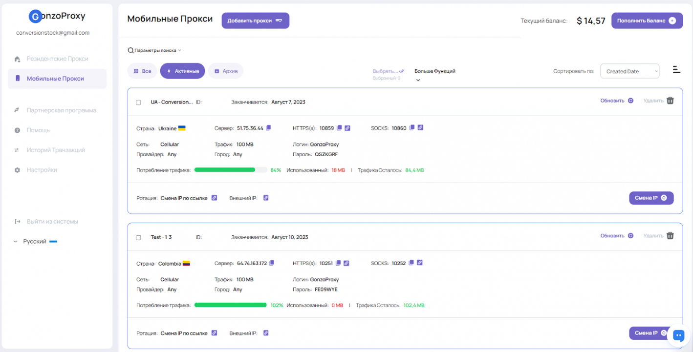Click the Пополнить Баланс button
Viewport: 693px width, 352px height.
647,21
